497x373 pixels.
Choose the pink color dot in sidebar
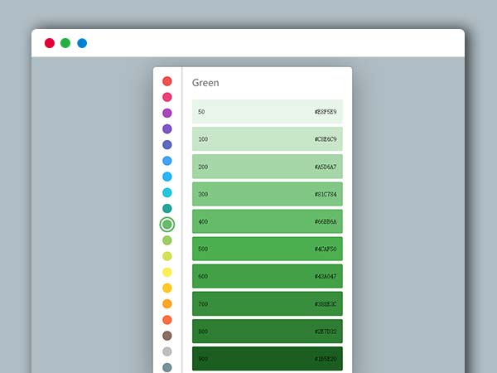click(x=167, y=97)
